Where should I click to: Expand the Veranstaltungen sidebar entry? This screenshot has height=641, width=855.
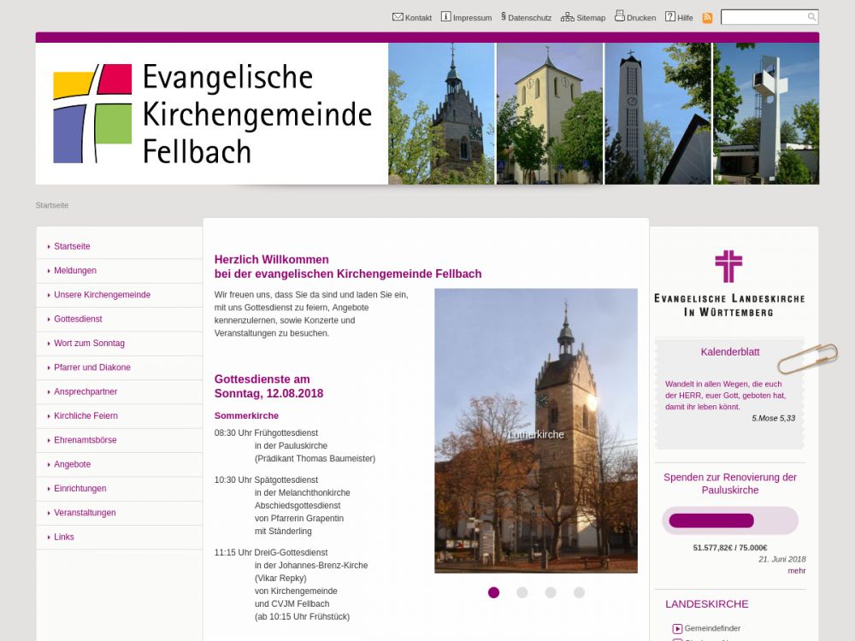[x=85, y=513]
